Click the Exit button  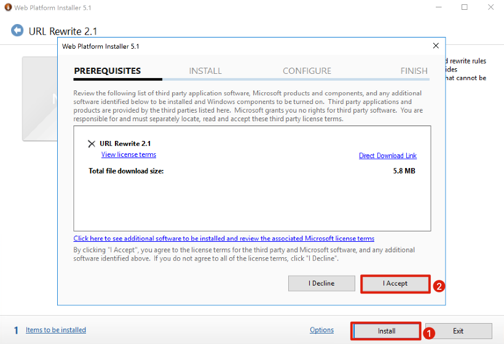coord(459,331)
